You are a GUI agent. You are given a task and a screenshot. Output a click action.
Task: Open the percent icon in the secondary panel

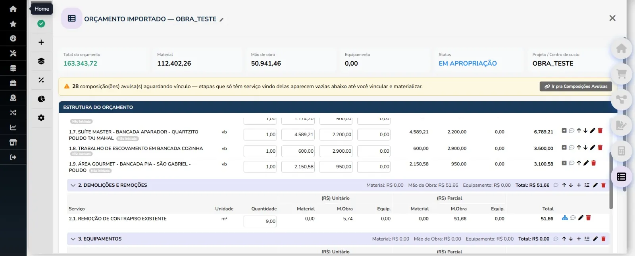pos(41,80)
